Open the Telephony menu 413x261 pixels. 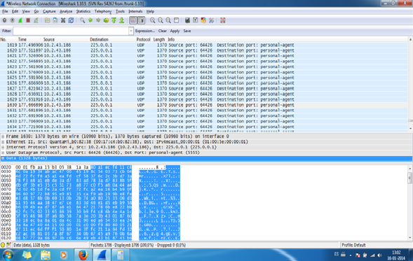click(103, 11)
